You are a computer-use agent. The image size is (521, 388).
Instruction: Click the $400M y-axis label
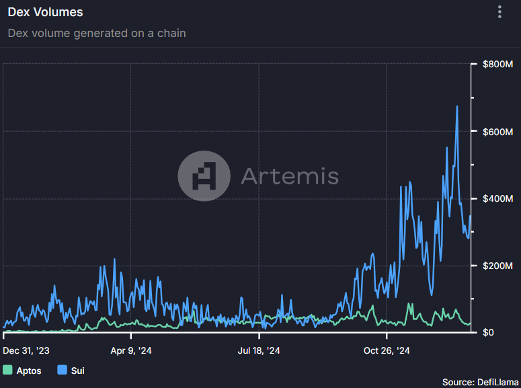(498, 198)
